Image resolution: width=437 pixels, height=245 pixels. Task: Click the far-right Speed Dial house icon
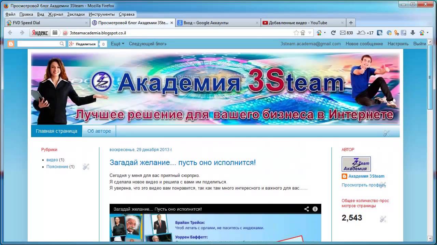coord(422,33)
